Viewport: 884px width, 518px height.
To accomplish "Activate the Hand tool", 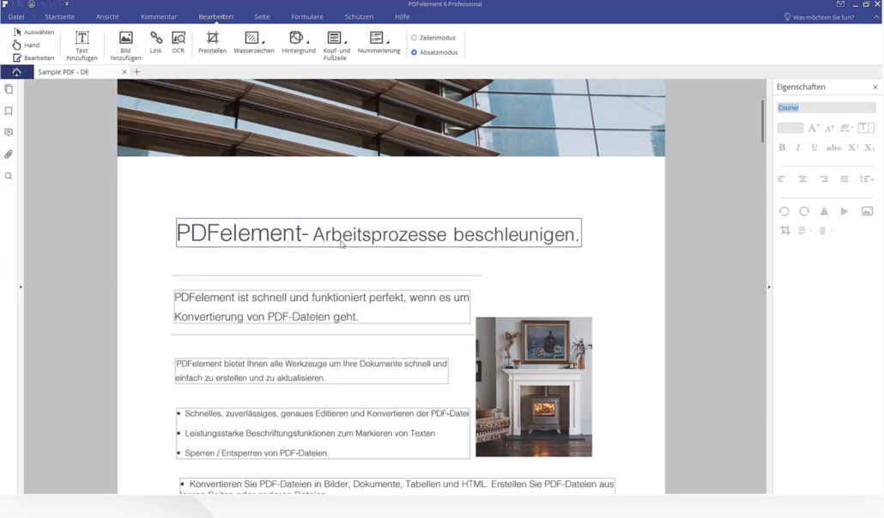I will pos(27,45).
